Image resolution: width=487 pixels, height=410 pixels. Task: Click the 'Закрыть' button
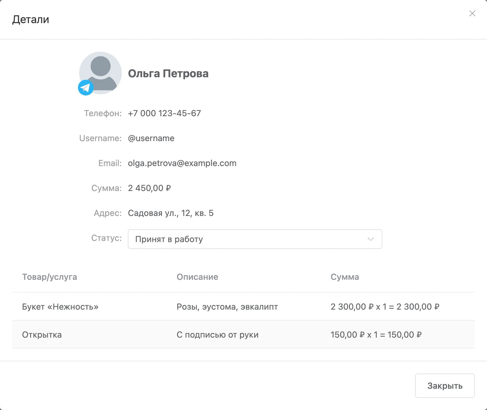tap(445, 386)
